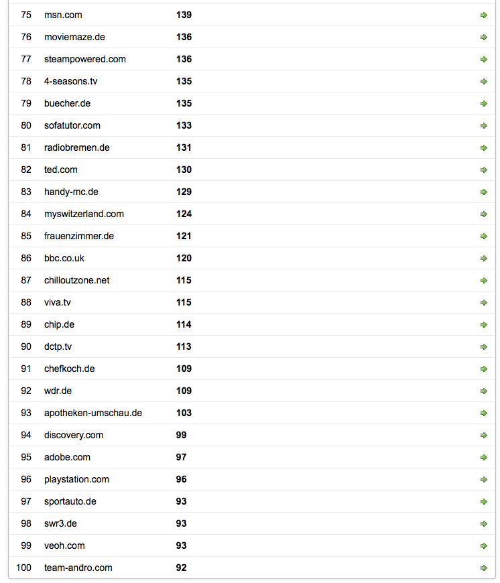Click the green arrow beside chefkoch.de

pos(483,369)
